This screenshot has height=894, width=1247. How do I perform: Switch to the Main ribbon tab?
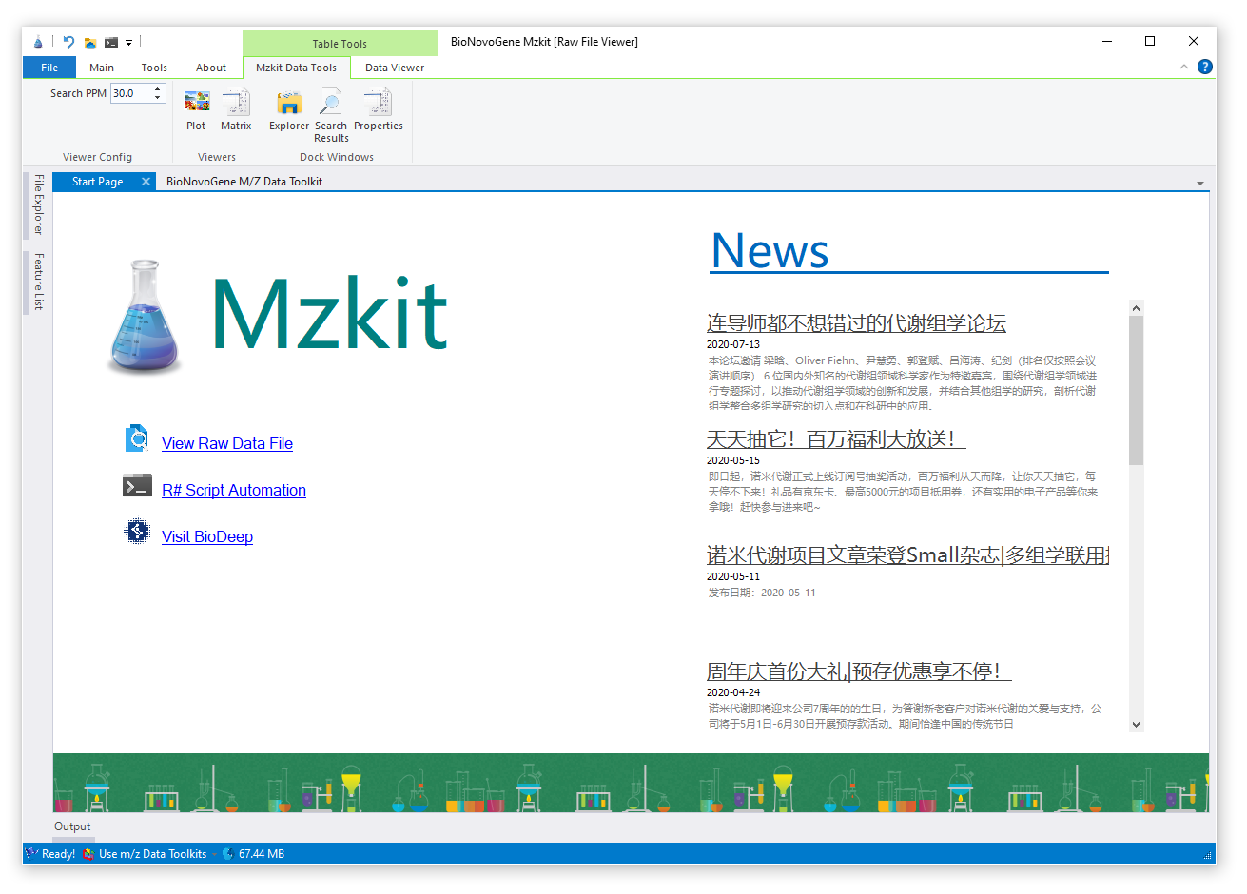(x=102, y=68)
